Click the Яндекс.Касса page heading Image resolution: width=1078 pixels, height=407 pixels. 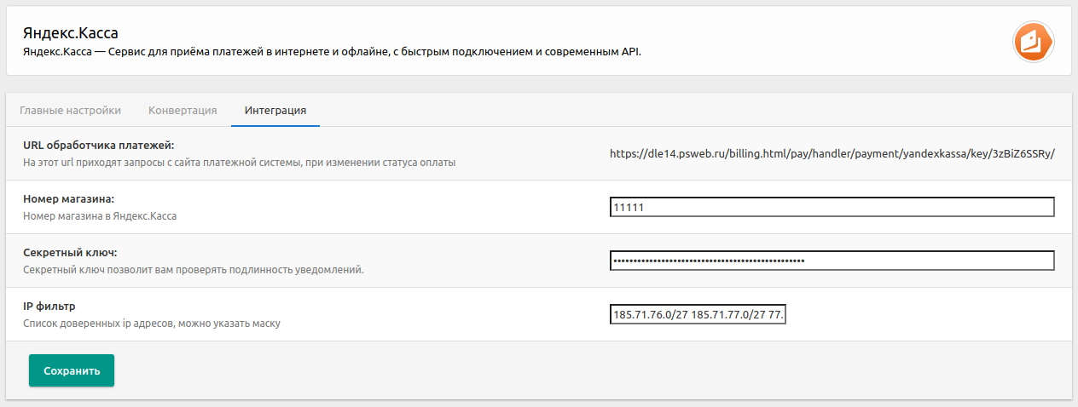pyautogui.click(x=70, y=33)
